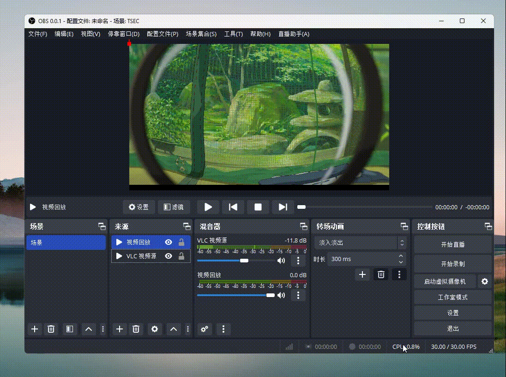Screen dimensions: 506x377
Task: Toggle lock on VLC 视频源 source
Action: (x=181, y=256)
